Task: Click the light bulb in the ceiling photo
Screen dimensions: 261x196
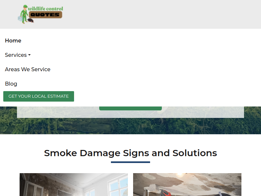Action: coord(180,175)
